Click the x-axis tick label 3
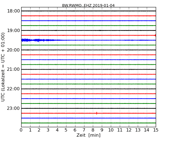 tap(48, 130)
